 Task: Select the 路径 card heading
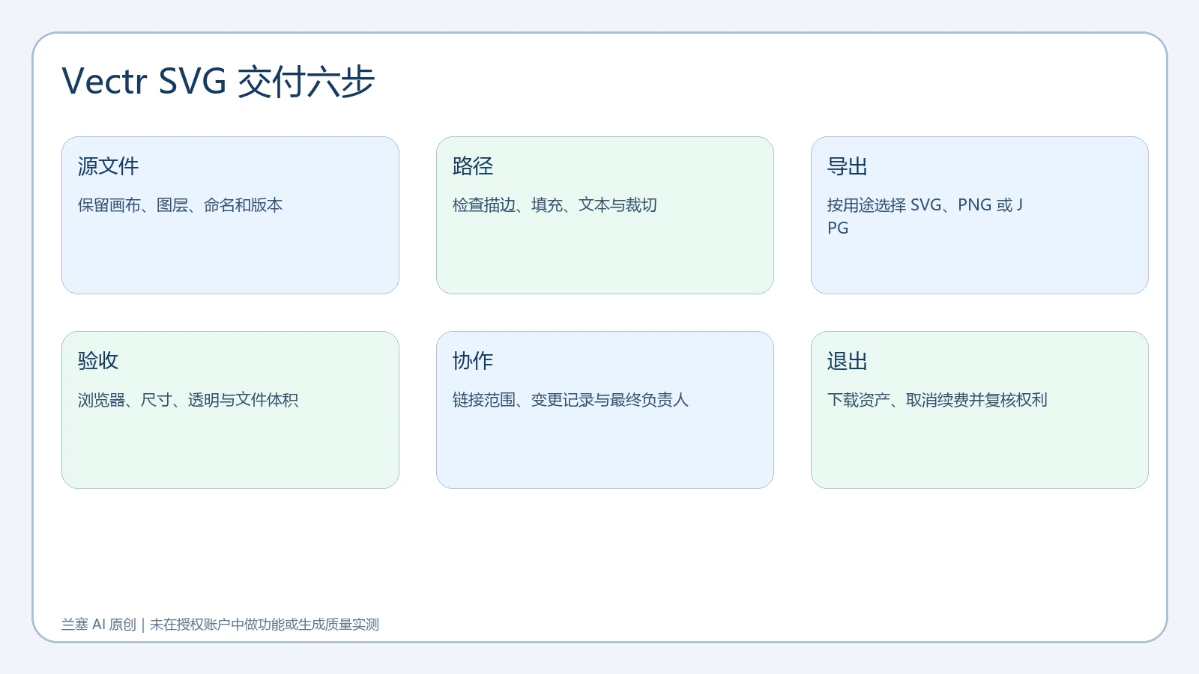point(473,166)
